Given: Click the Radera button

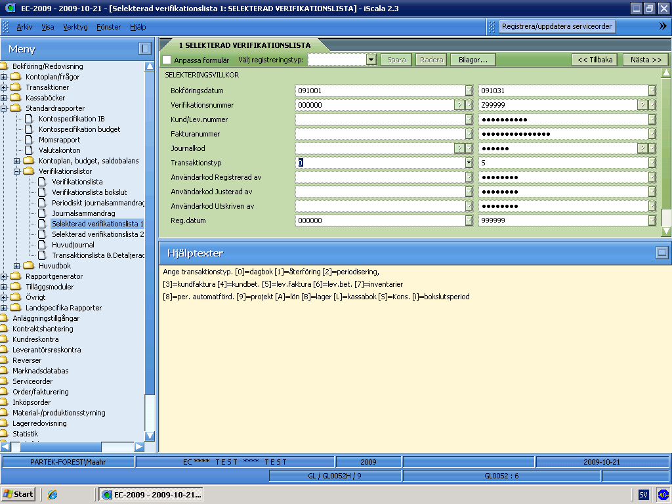Looking at the screenshot, I should 431,60.
